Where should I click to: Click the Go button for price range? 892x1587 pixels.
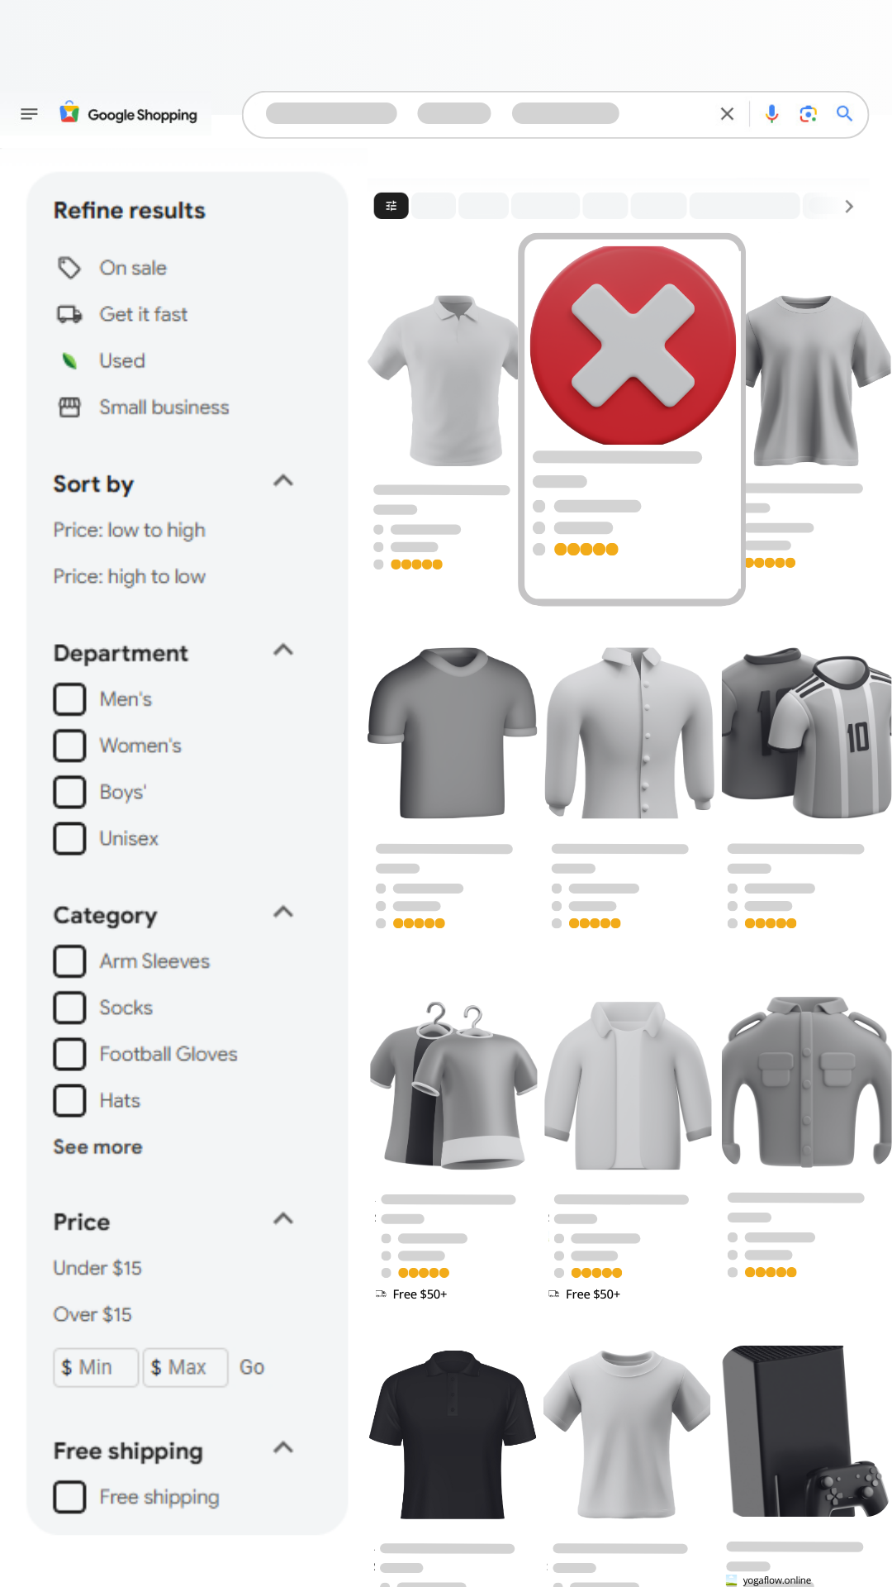(252, 1367)
